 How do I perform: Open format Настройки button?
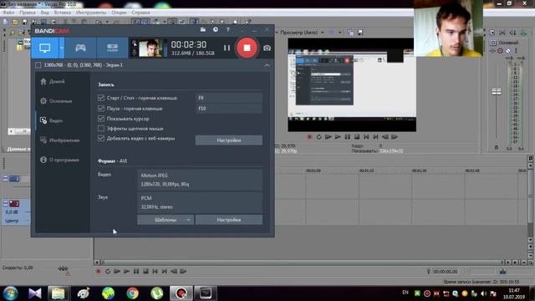click(229, 220)
